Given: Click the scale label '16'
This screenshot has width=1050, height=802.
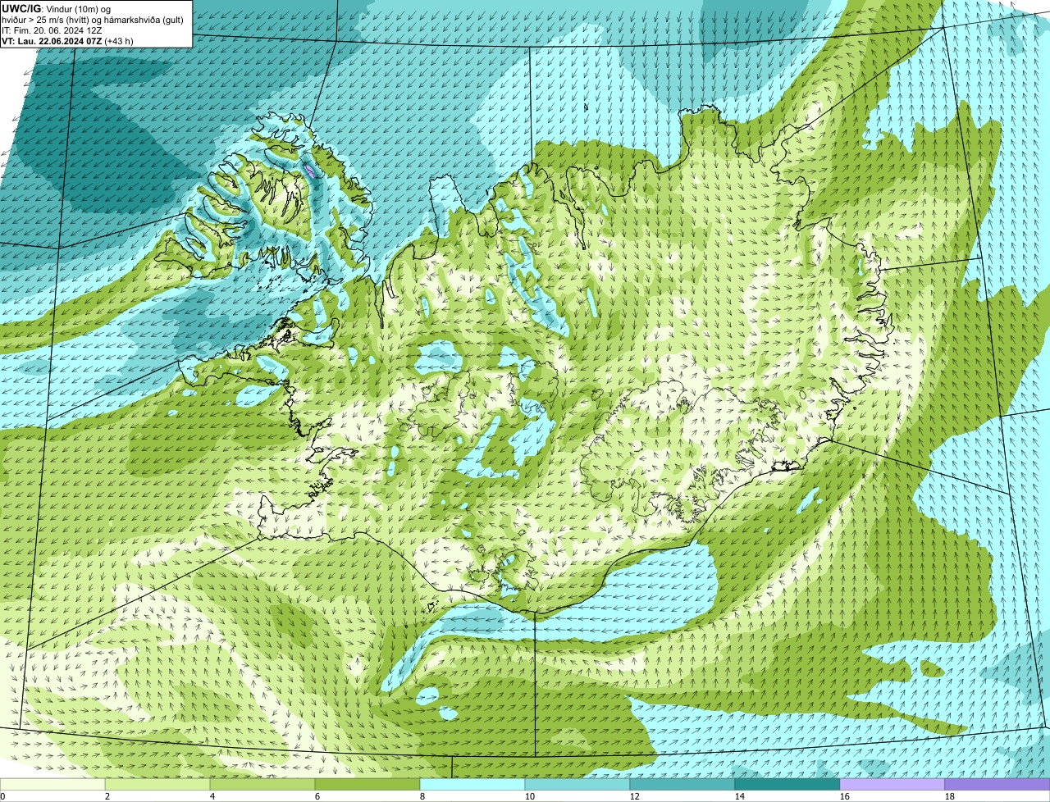Looking at the screenshot, I should click(x=845, y=796).
